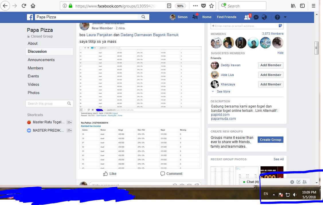Toggle system volume speaker icon
The image size is (323, 205).
(x=295, y=195)
